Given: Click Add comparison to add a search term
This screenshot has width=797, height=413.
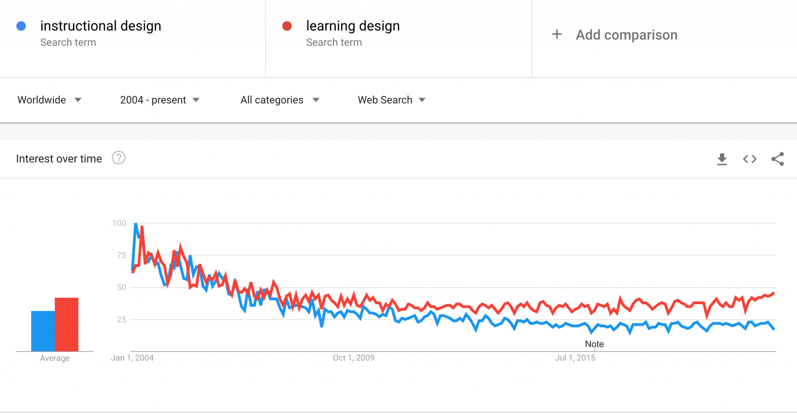Looking at the screenshot, I should (x=627, y=34).
